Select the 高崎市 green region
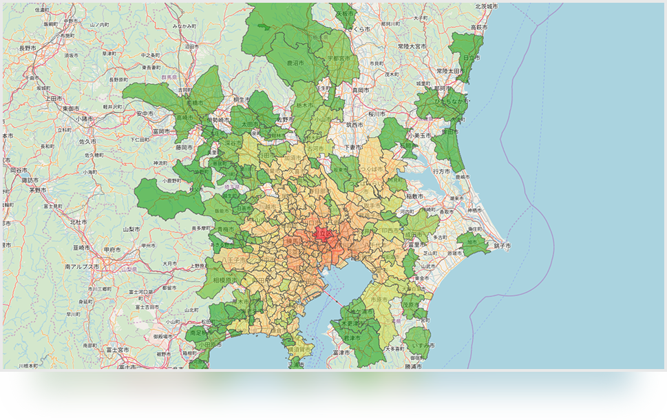667x420 pixels. [183, 118]
